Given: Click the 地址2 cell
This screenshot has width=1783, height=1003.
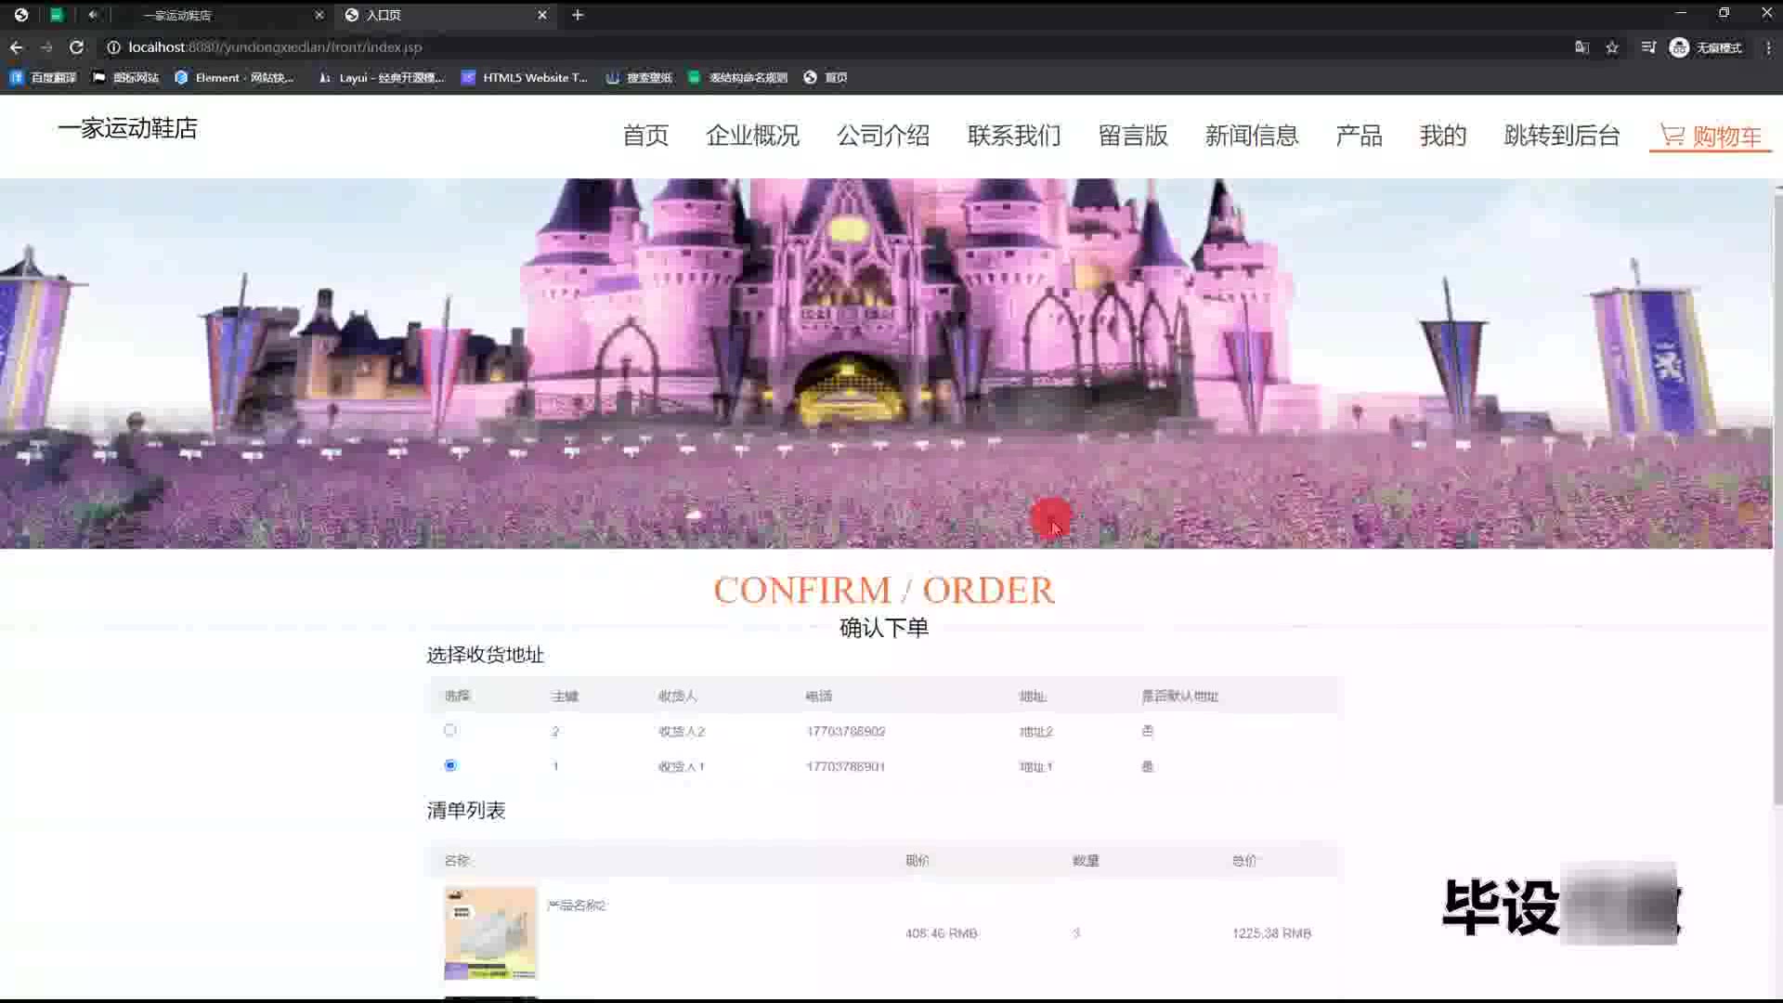Looking at the screenshot, I should 1036,732.
